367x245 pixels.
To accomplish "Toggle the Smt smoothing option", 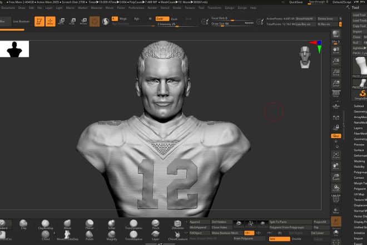I will [280, 239].
